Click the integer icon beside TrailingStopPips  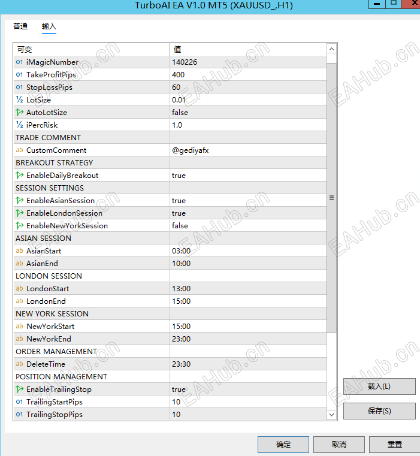click(19, 415)
